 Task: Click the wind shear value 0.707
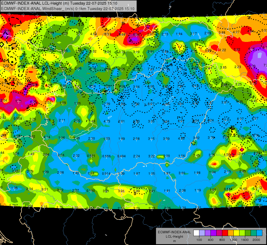pyautogui.click(x=13, y=205)
